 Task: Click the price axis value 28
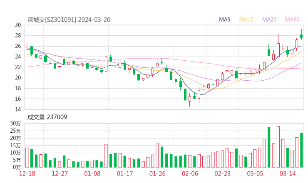[x=18, y=35]
